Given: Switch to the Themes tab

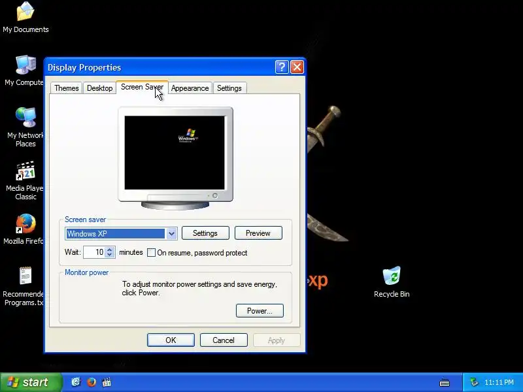Looking at the screenshot, I should 67,88.
